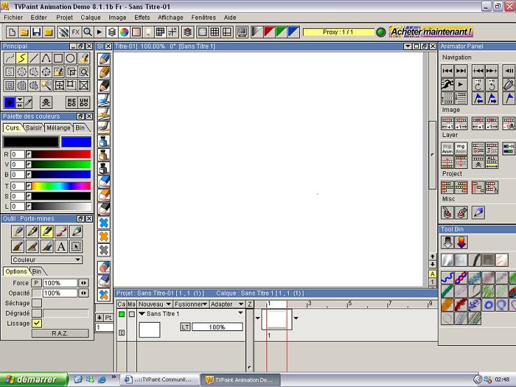Open the Effets menu

coord(142,17)
